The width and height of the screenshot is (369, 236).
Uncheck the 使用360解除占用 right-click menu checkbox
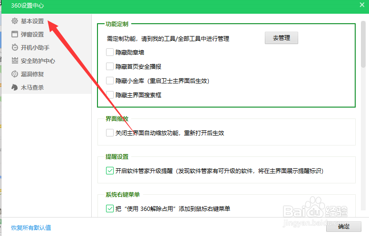click(x=110, y=209)
